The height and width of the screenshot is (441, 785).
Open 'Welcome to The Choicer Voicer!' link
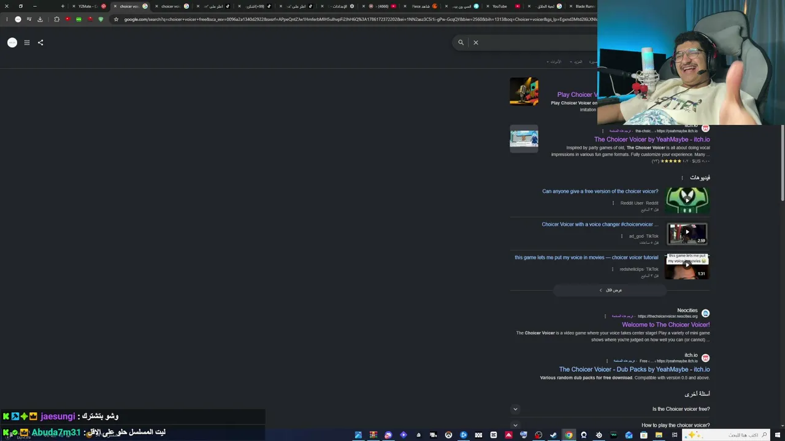(665, 325)
